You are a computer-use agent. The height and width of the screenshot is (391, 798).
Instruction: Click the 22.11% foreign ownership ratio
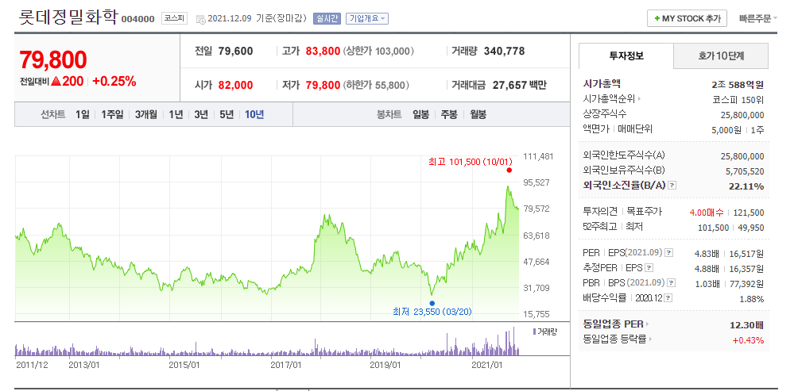746,186
